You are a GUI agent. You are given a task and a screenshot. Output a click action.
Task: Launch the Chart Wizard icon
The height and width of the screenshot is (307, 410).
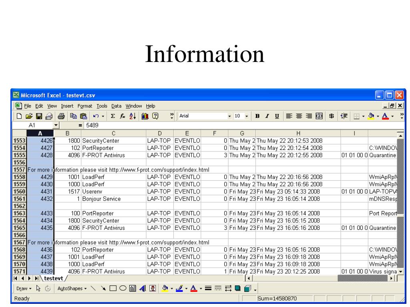click(x=145, y=116)
